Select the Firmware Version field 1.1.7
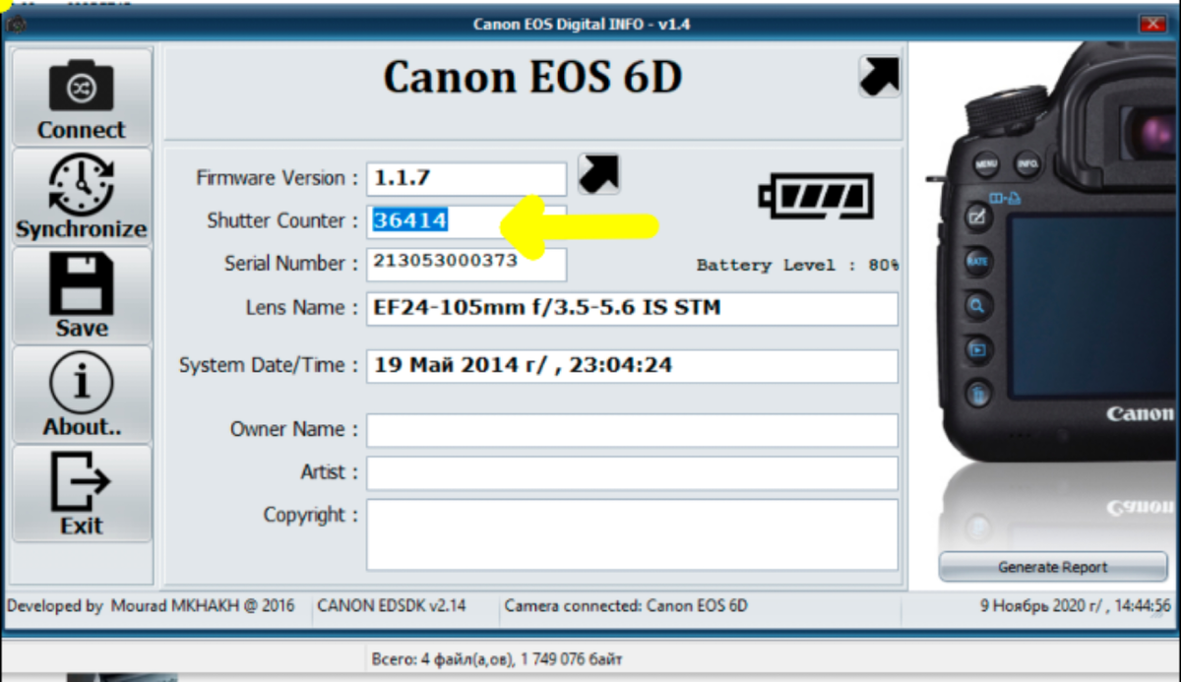 [x=466, y=178]
